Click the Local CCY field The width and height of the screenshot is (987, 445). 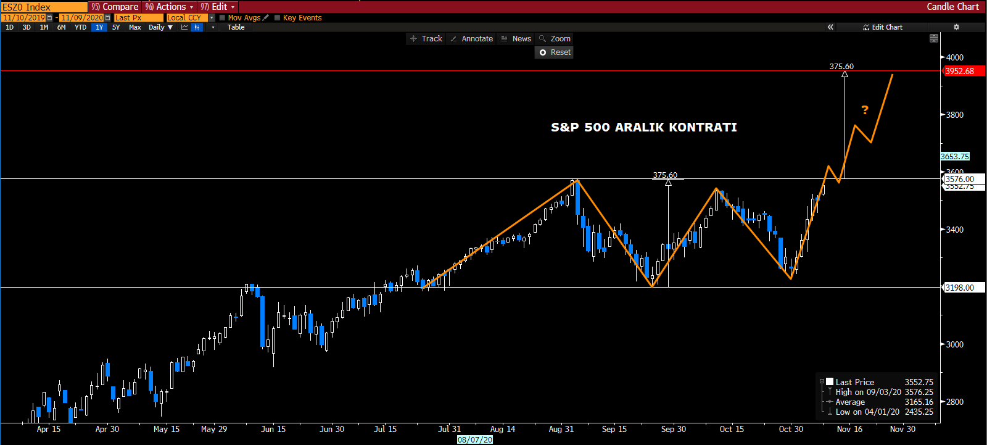click(x=188, y=18)
